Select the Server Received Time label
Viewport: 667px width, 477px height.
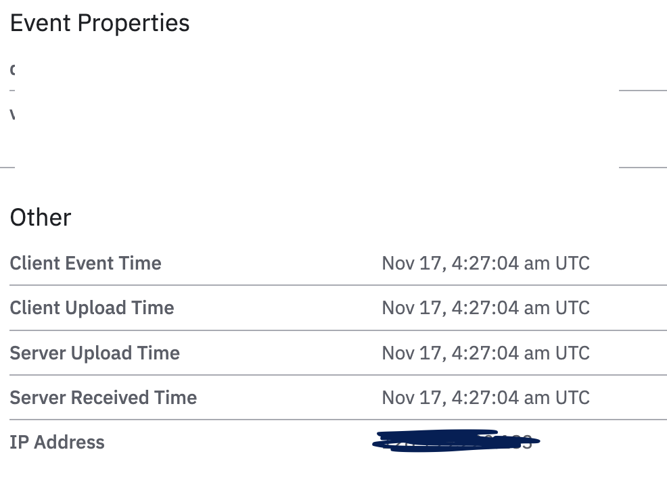point(103,397)
